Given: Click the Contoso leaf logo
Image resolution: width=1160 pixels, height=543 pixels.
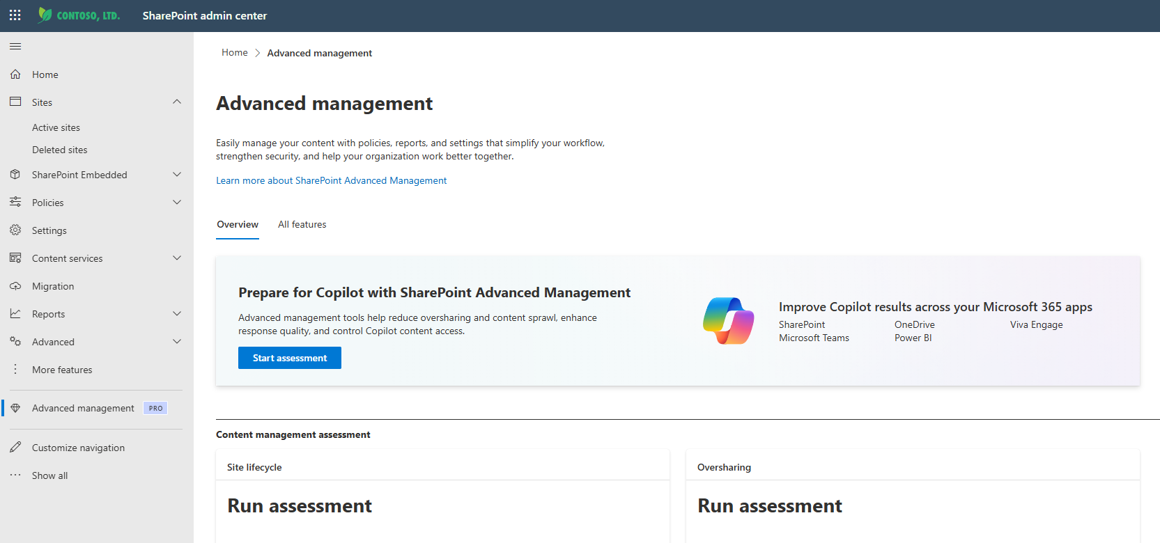Looking at the screenshot, I should [x=45, y=15].
